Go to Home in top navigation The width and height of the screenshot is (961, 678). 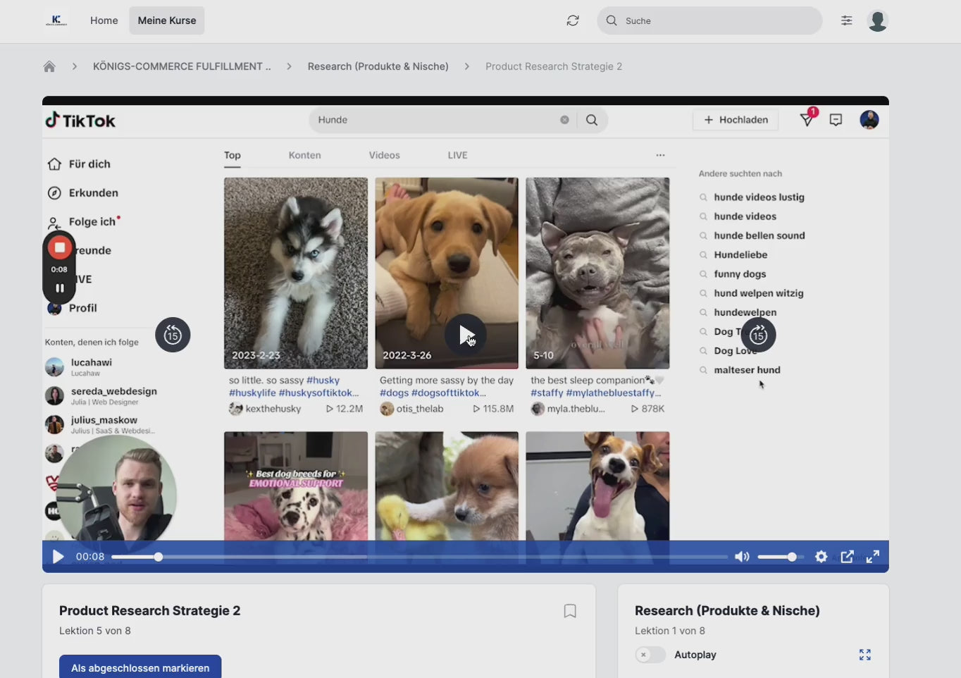104,20
